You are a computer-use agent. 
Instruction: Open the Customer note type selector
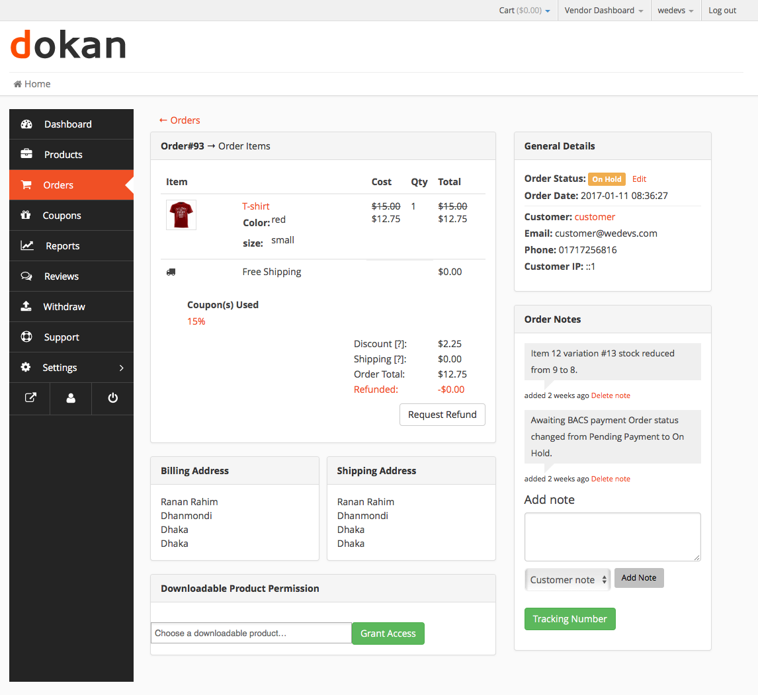[x=568, y=579]
